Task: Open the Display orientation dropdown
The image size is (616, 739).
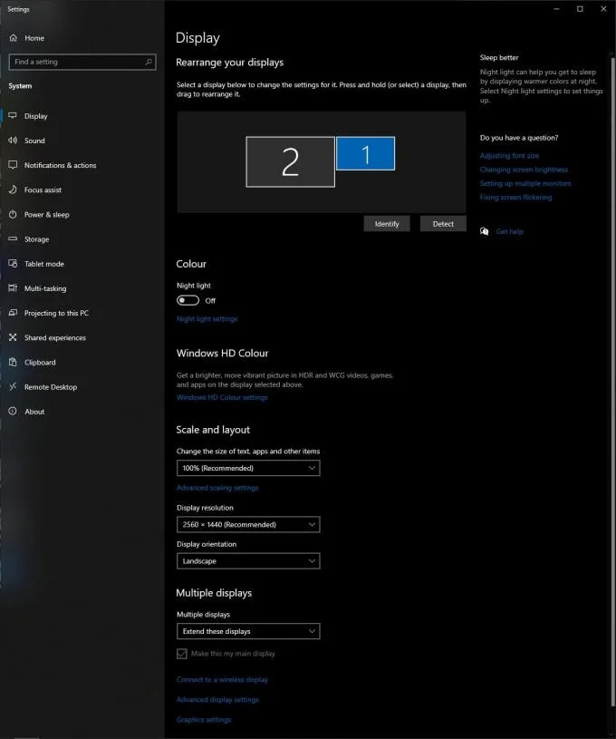Action: coord(248,561)
